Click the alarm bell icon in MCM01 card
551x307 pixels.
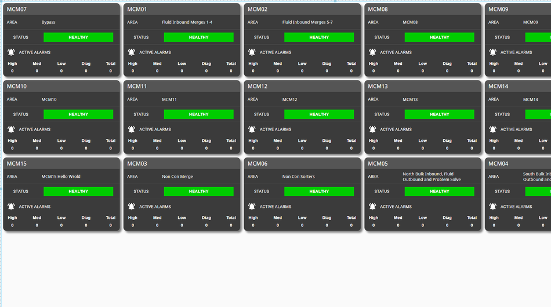click(132, 52)
